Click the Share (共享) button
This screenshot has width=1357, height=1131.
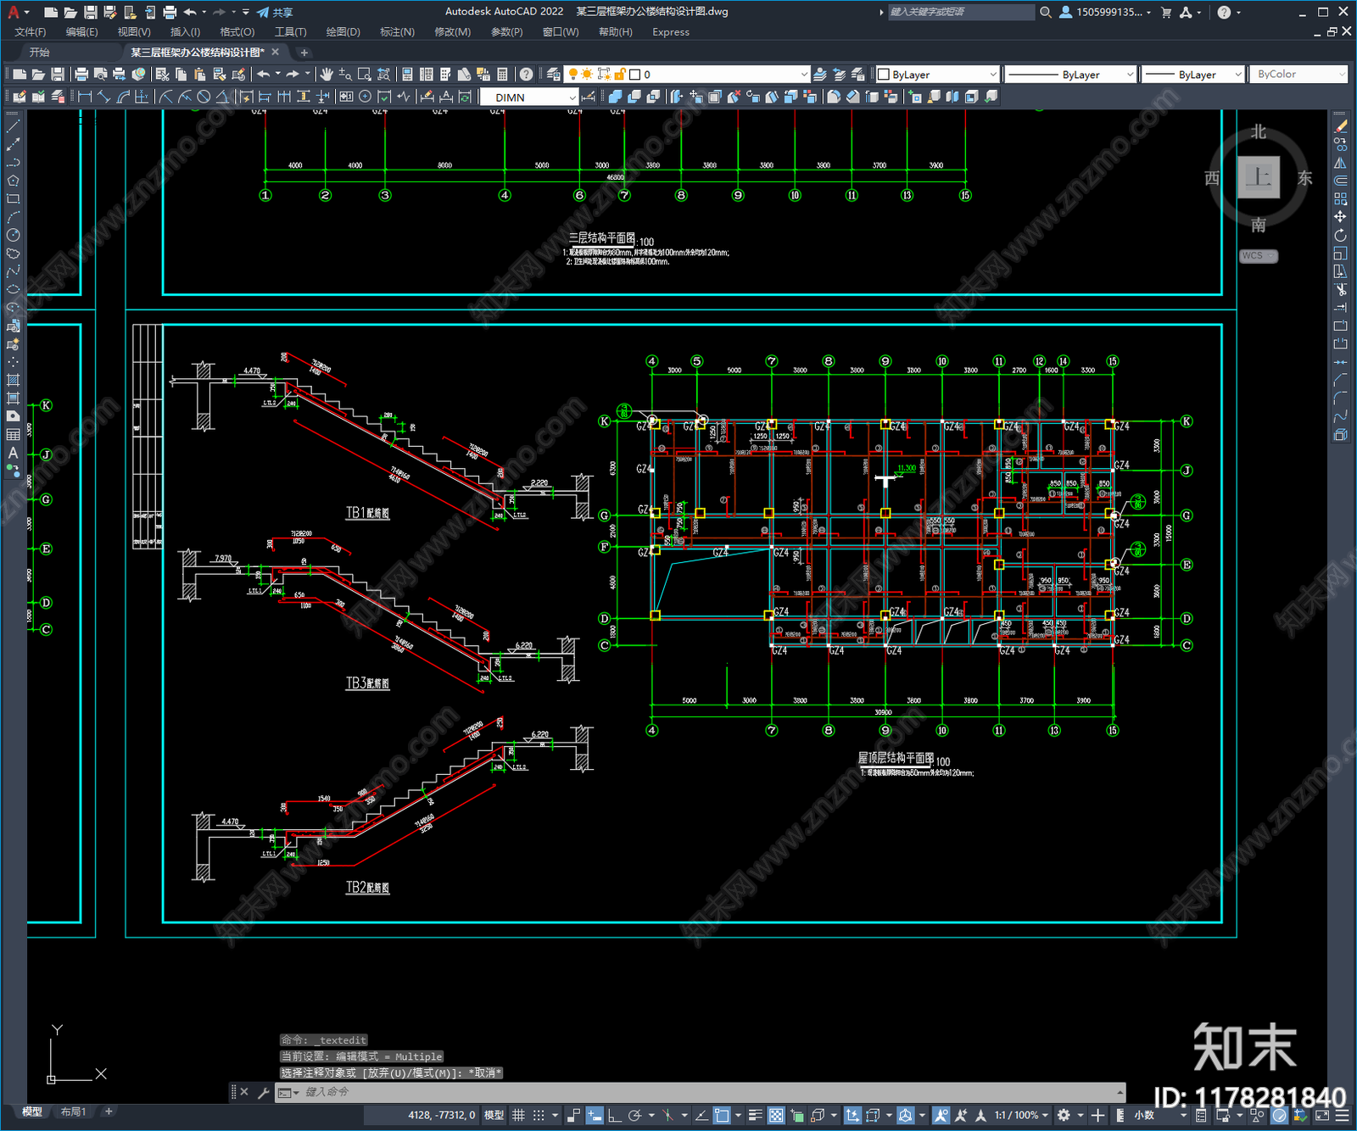click(x=275, y=12)
